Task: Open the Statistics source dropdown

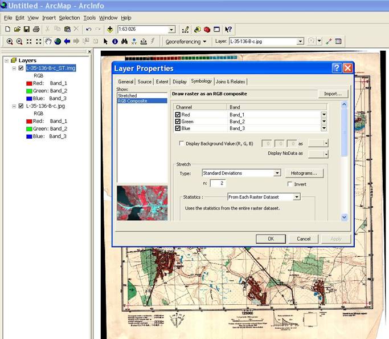Action: coord(297,197)
